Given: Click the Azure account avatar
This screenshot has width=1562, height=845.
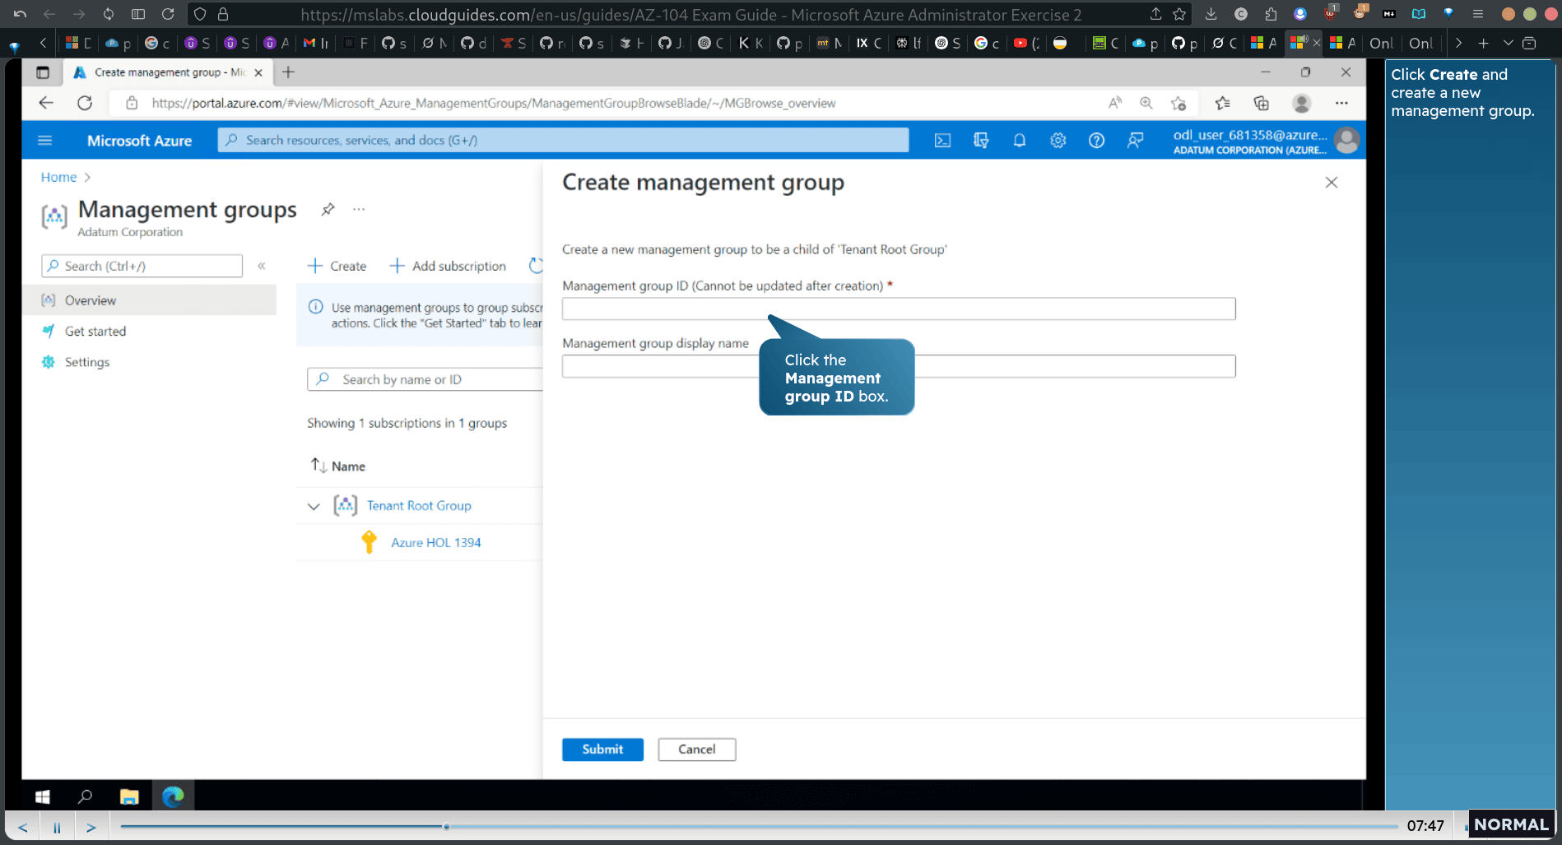Looking at the screenshot, I should [x=1346, y=141].
